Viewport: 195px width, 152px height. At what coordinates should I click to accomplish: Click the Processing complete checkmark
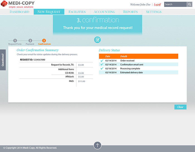coord(102,68)
